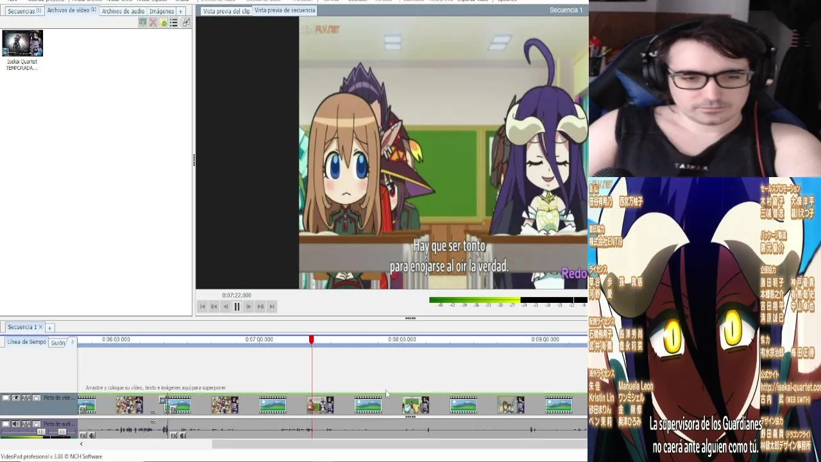The image size is (821, 462).
Task: Jump to the start of the sequence
Action: (x=202, y=307)
